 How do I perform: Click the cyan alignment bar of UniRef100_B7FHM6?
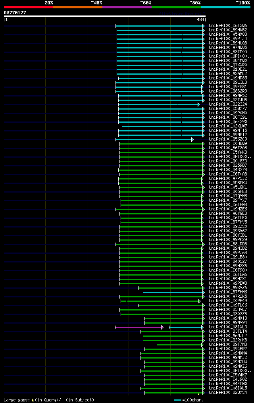coord(174,293)
